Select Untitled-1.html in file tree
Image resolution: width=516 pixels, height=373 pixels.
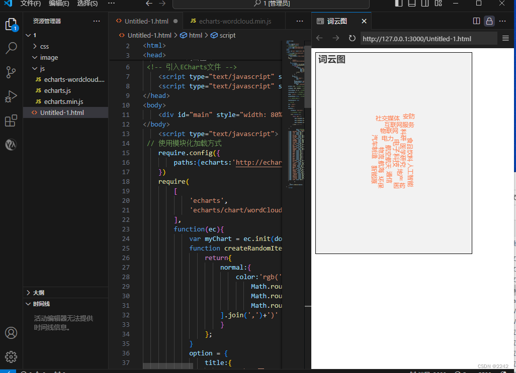tap(66, 112)
